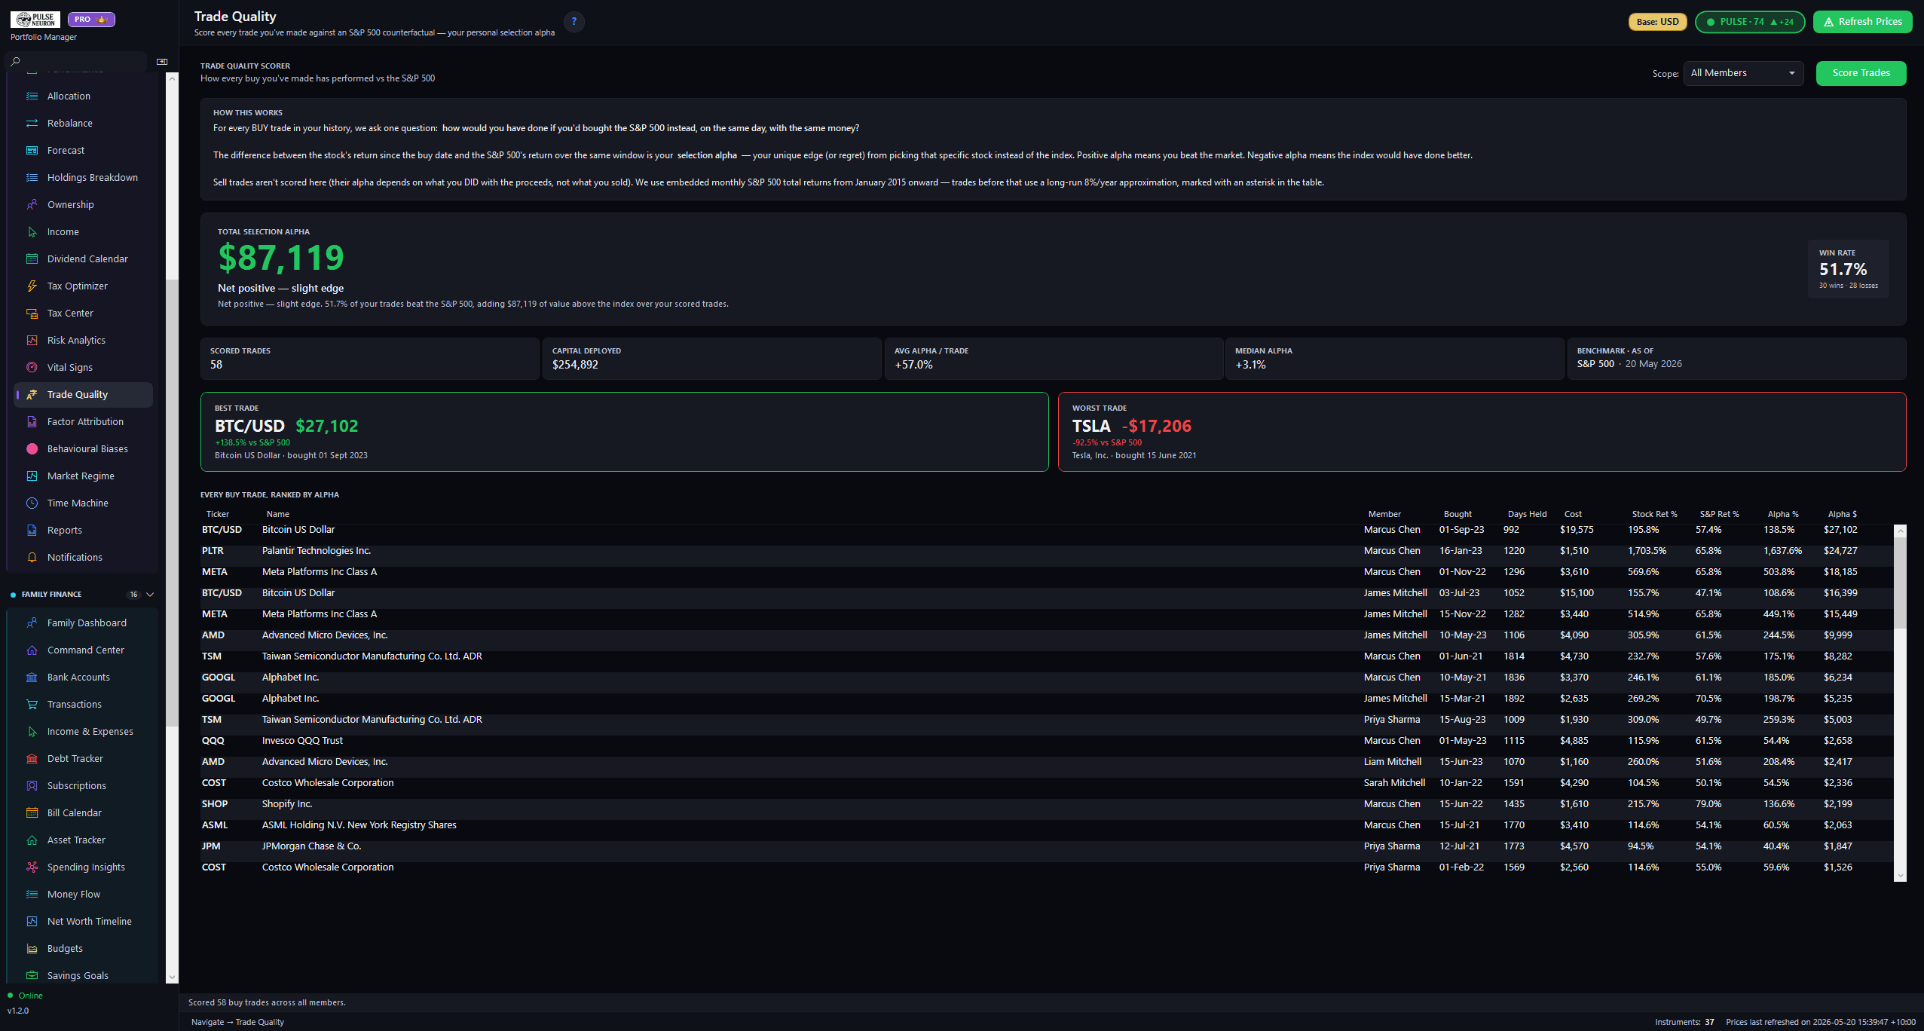This screenshot has width=1924, height=1031.
Task: Sort by the Ticker column header
Action: (217, 514)
